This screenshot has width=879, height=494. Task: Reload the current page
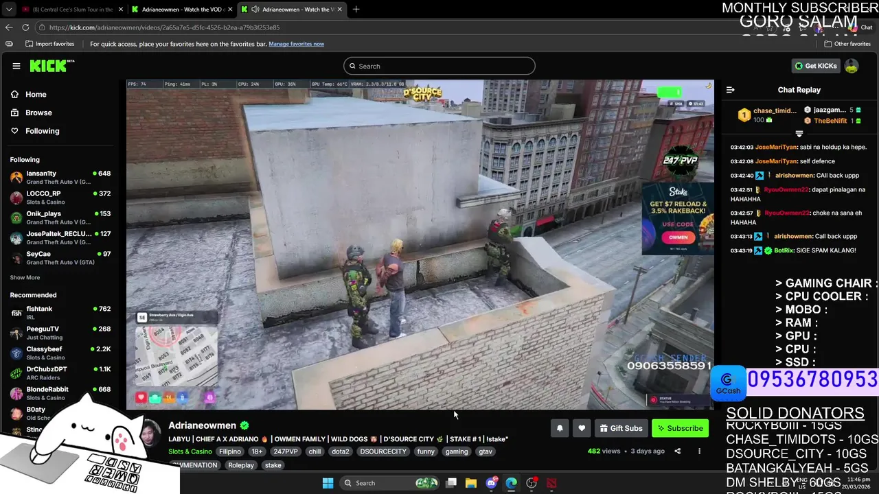25,27
